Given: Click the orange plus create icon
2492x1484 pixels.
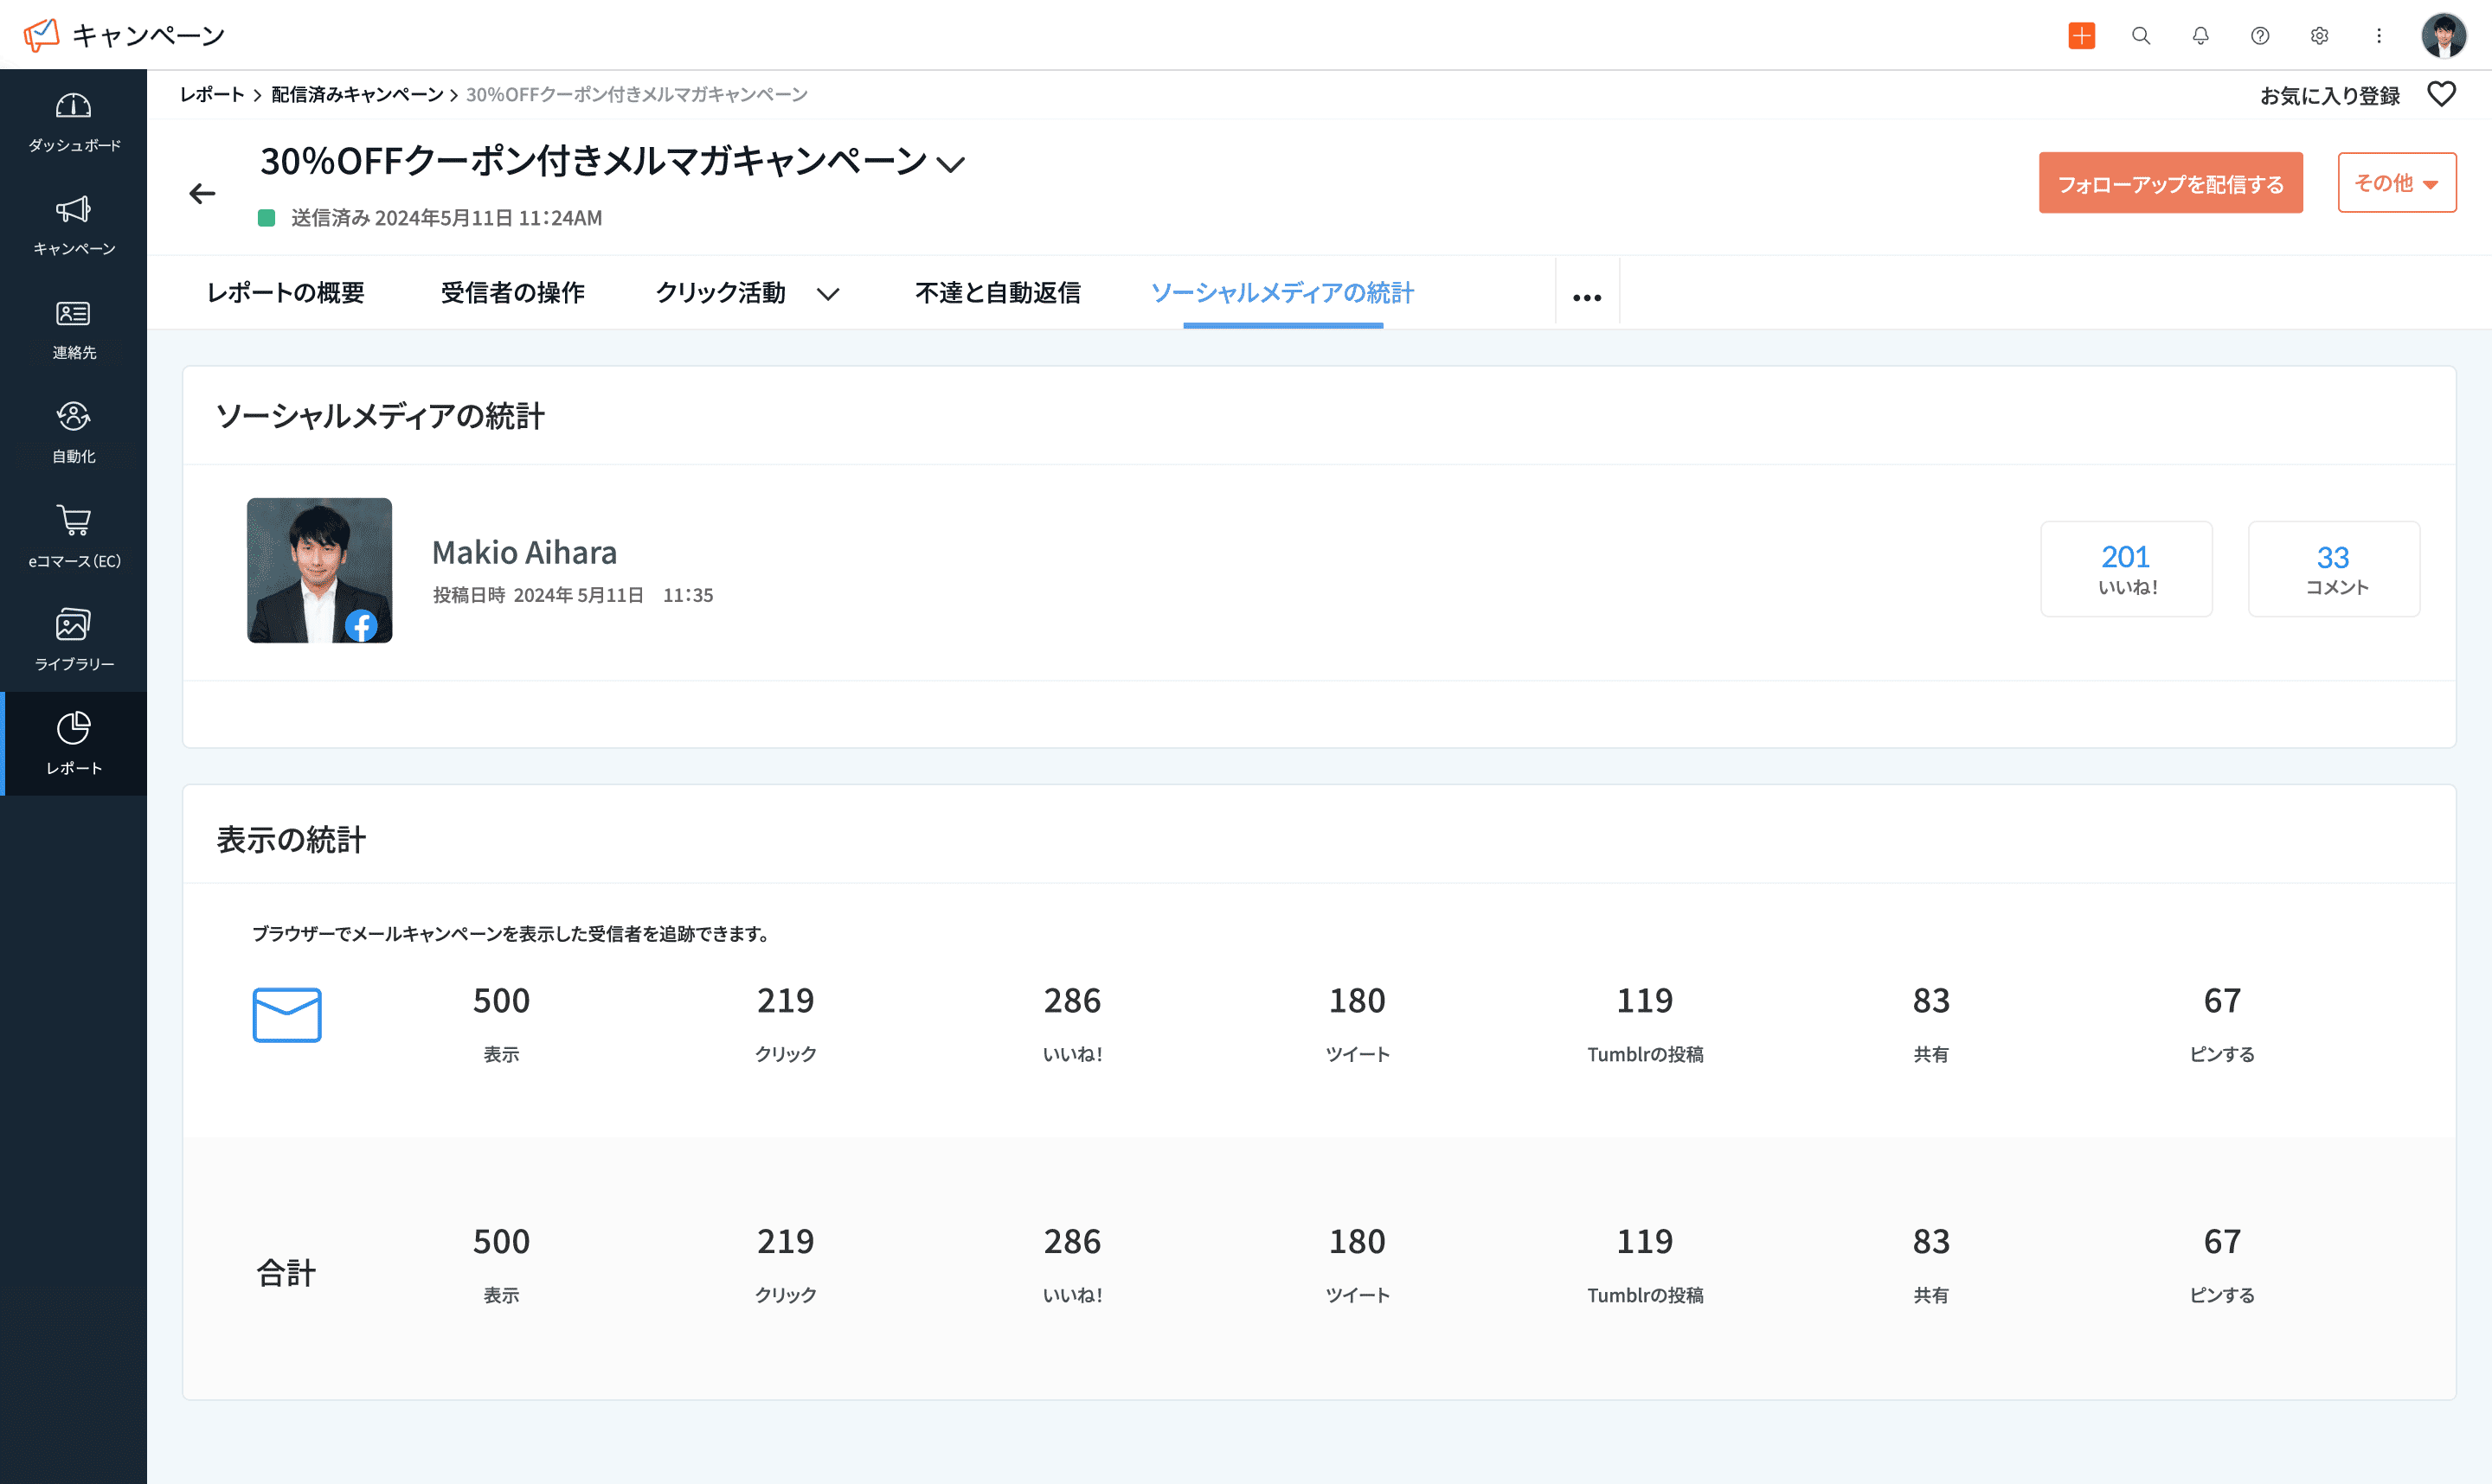Looking at the screenshot, I should (2082, 36).
